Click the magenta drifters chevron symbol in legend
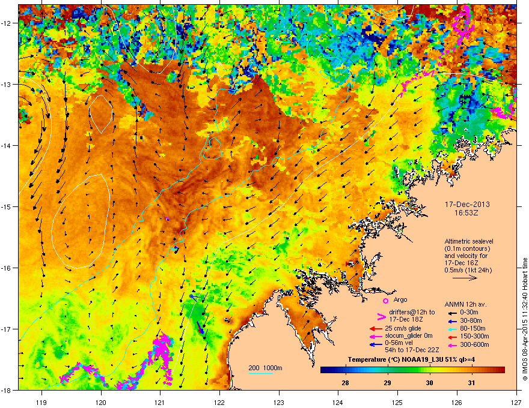The width and height of the screenshot is (529, 408). point(381,317)
